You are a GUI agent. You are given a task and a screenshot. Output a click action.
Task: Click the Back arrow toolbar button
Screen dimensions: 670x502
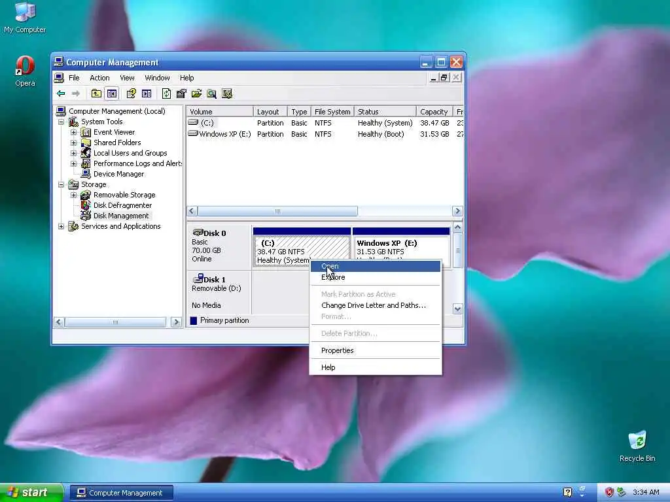coord(61,93)
